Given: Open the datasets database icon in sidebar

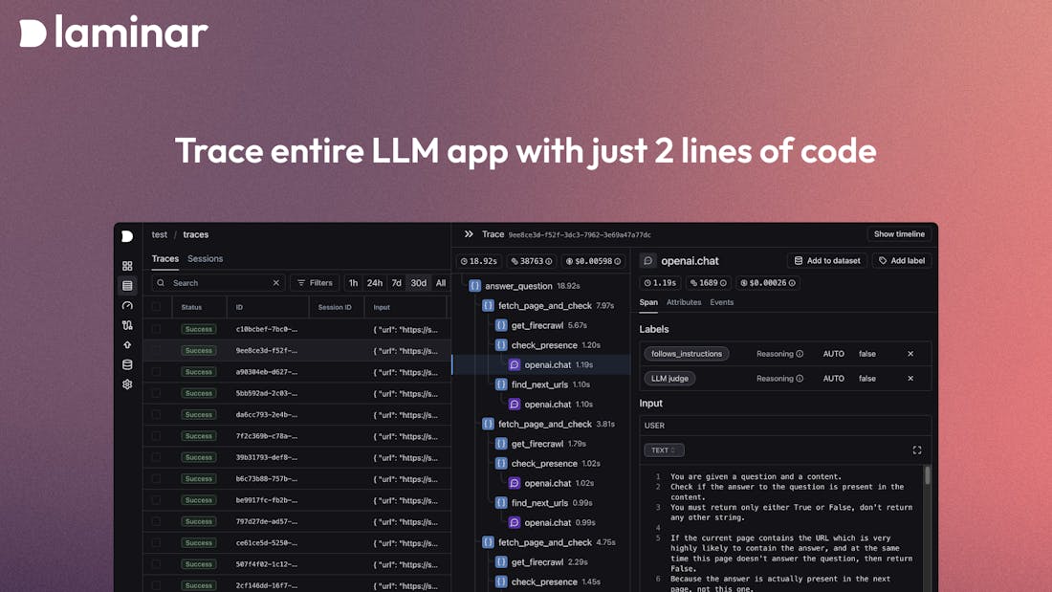Looking at the screenshot, I should pyautogui.click(x=127, y=364).
